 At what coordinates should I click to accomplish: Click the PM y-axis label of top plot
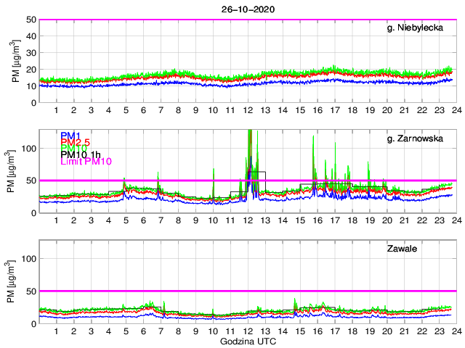[x=15, y=61]
